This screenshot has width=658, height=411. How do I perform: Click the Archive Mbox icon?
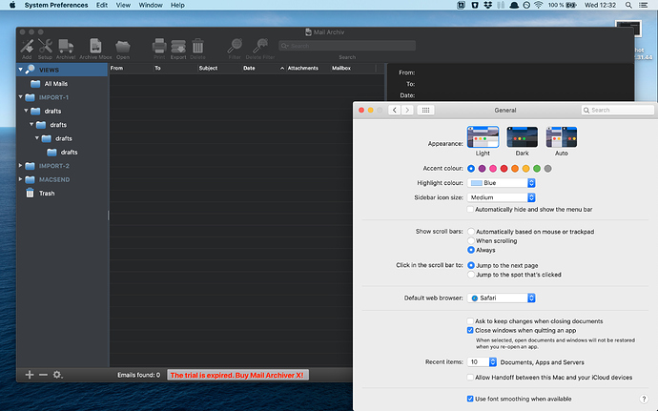[x=95, y=46]
